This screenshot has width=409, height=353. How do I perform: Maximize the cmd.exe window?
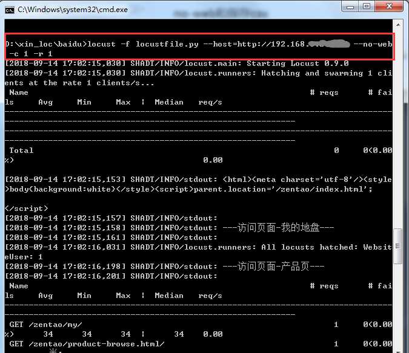(x=367, y=6)
